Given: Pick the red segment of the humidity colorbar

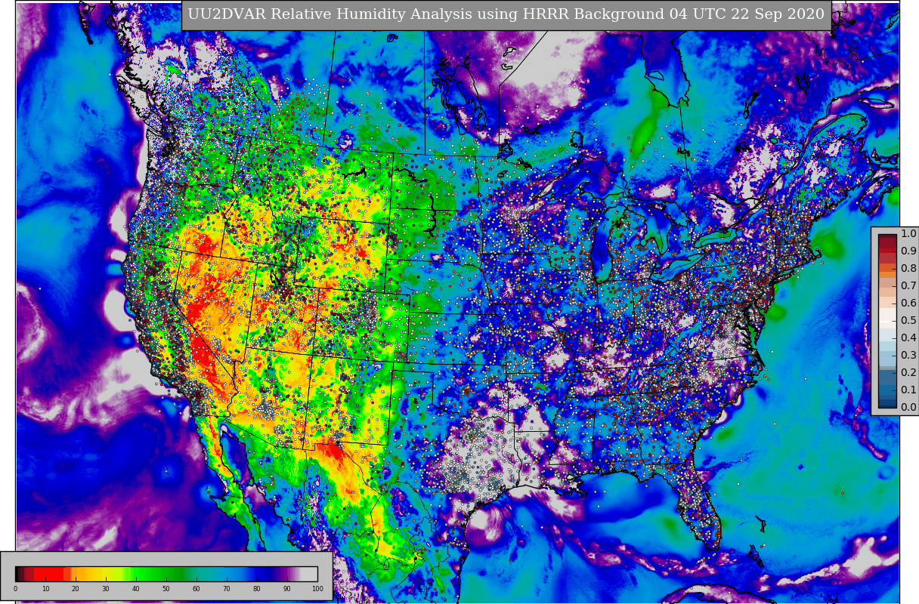Looking at the screenshot, I should coord(49,574).
